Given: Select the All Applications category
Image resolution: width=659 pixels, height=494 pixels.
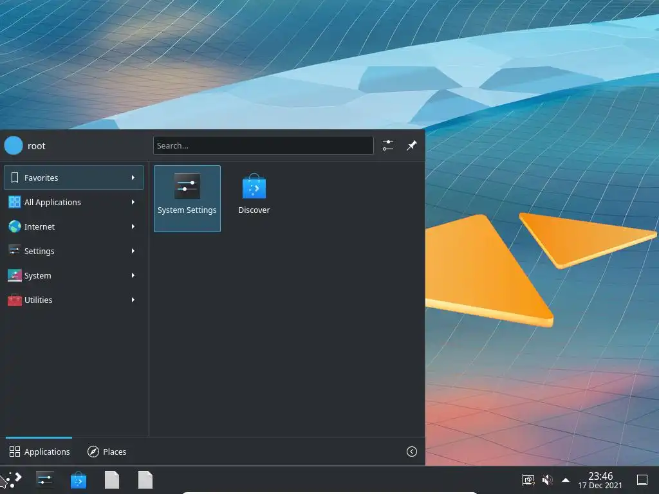Looking at the screenshot, I should coord(74,202).
